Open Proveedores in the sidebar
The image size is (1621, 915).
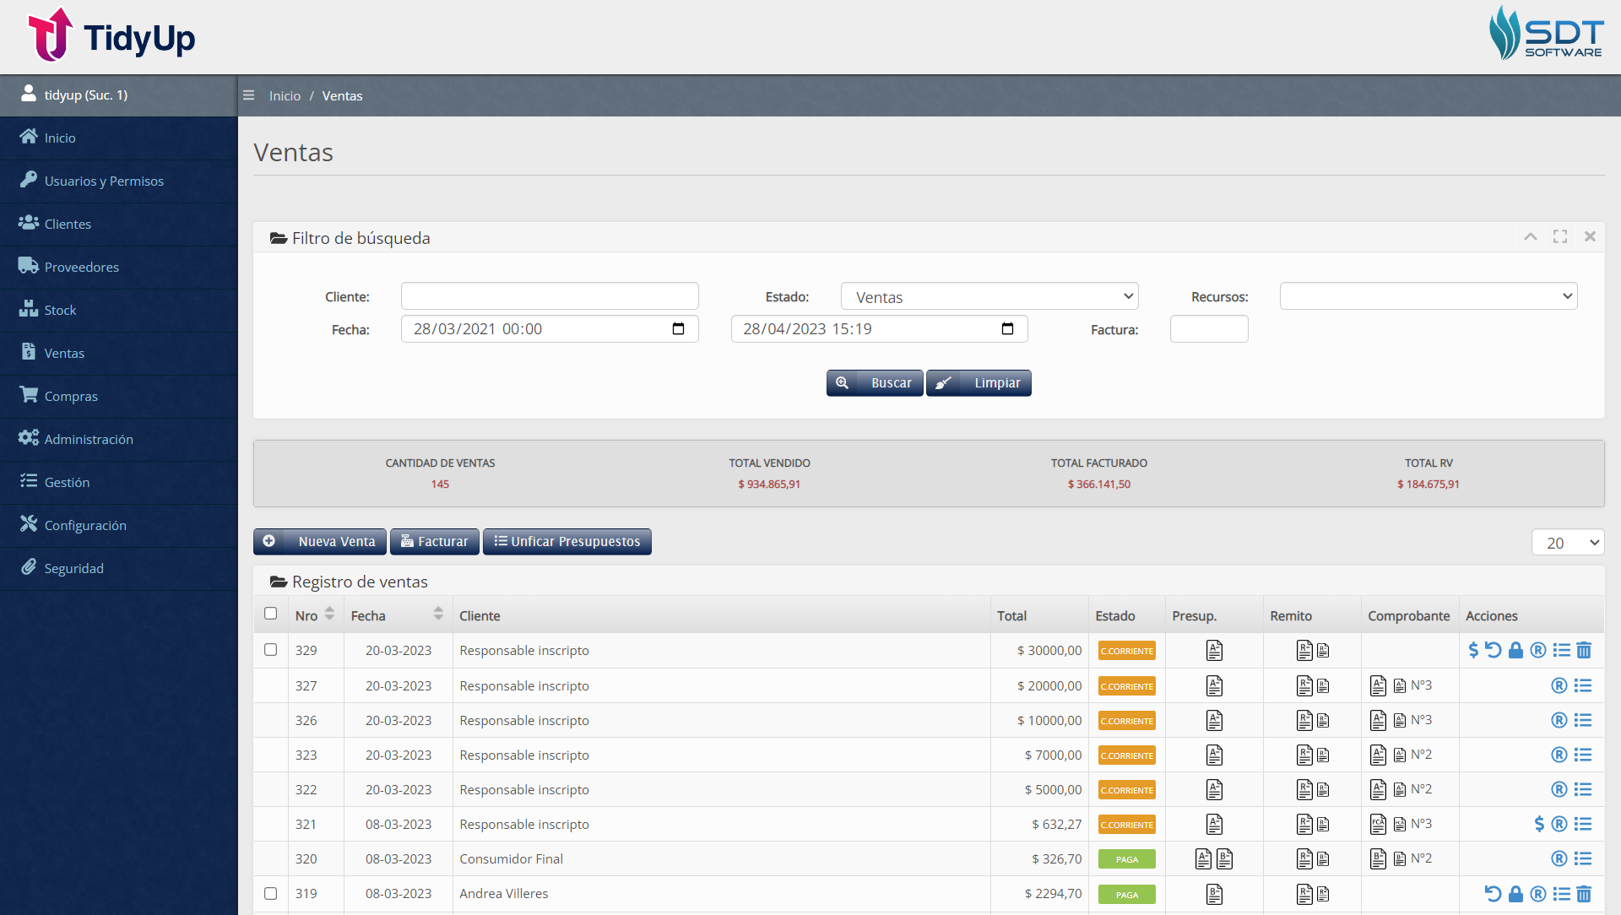point(118,267)
